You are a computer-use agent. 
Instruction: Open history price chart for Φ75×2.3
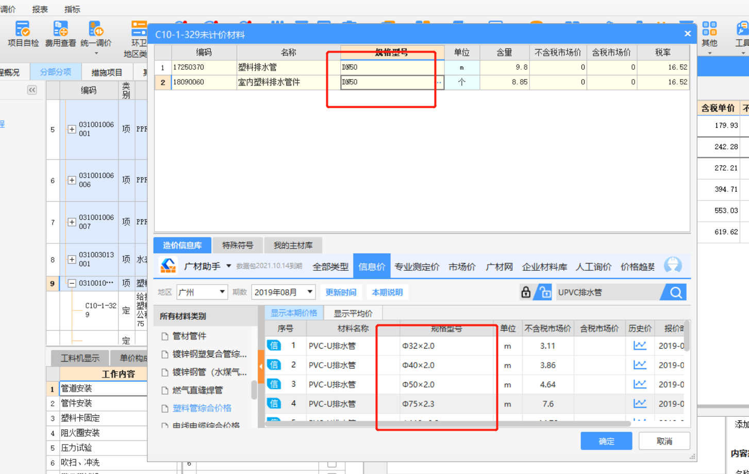point(640,403)
